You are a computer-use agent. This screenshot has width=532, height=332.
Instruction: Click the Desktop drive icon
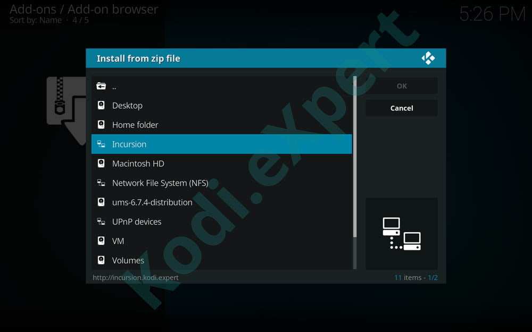pyautogui.click(x=101, y=105)
